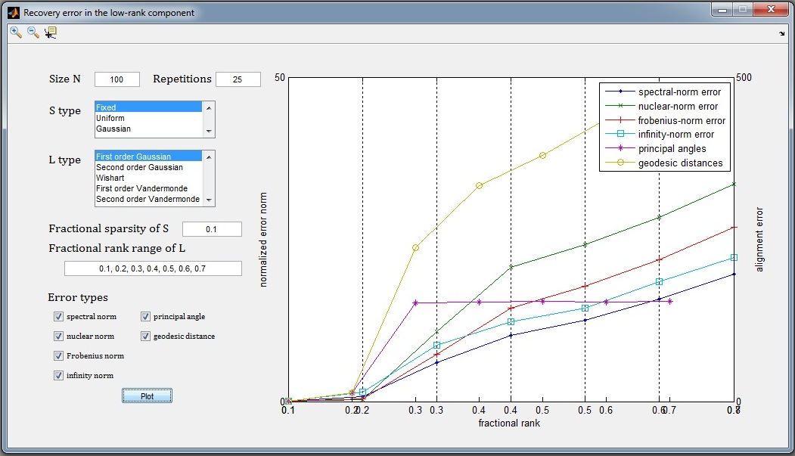
Task: Select the Zoom Out tool
Action: (x=33, y=33)
